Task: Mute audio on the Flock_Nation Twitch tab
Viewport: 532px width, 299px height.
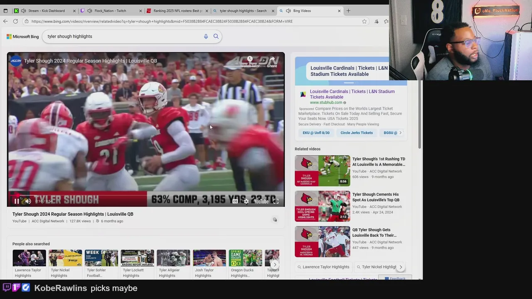Action: [x=90, y=11]
